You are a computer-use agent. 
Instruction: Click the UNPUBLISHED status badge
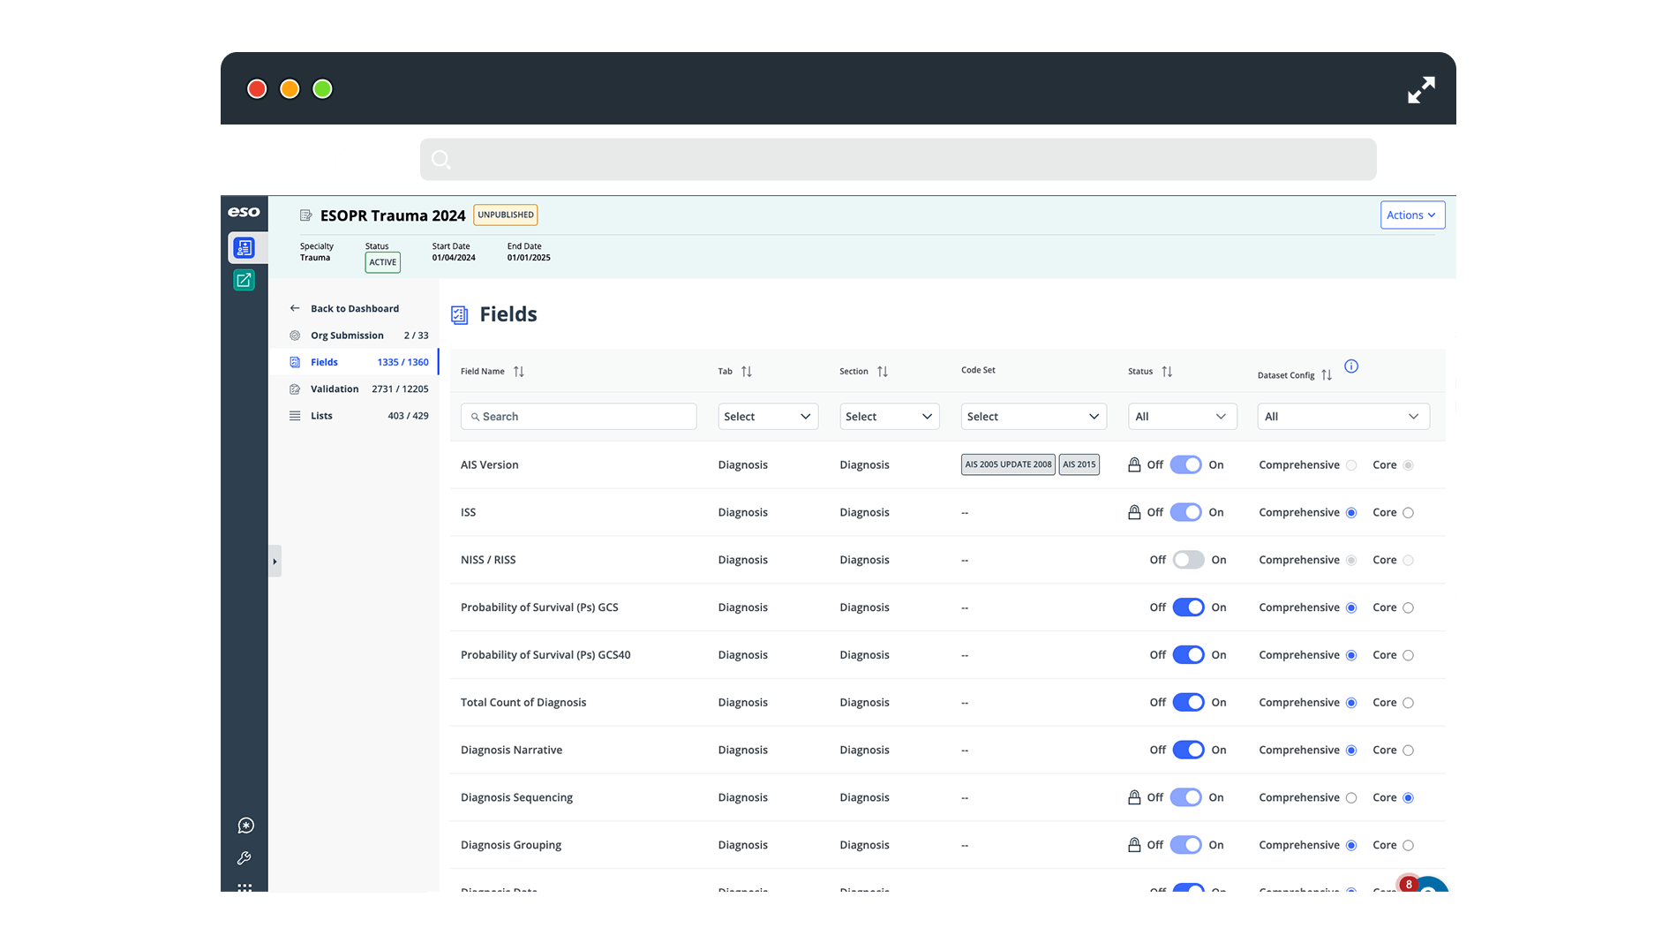506,215
